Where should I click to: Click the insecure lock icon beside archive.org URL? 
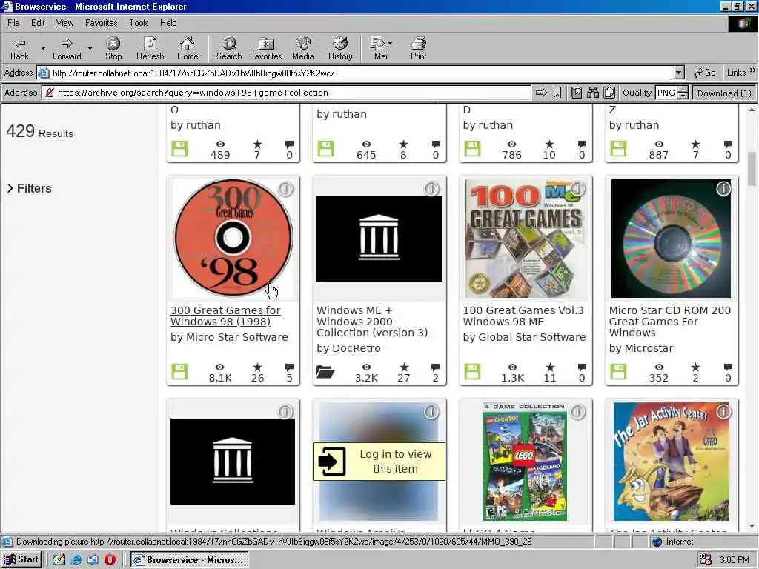point(50,93)
